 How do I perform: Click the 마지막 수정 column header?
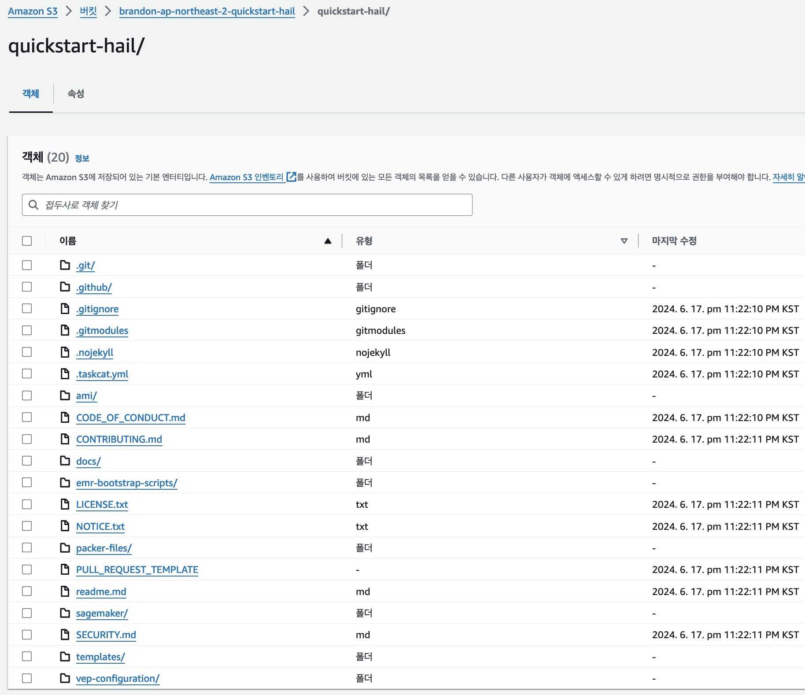click(674, 241)
